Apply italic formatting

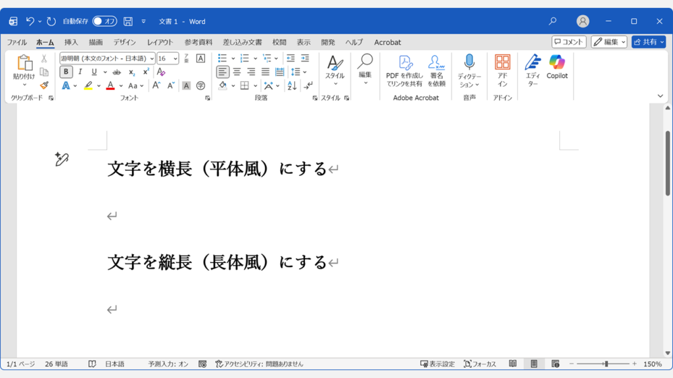80,72
